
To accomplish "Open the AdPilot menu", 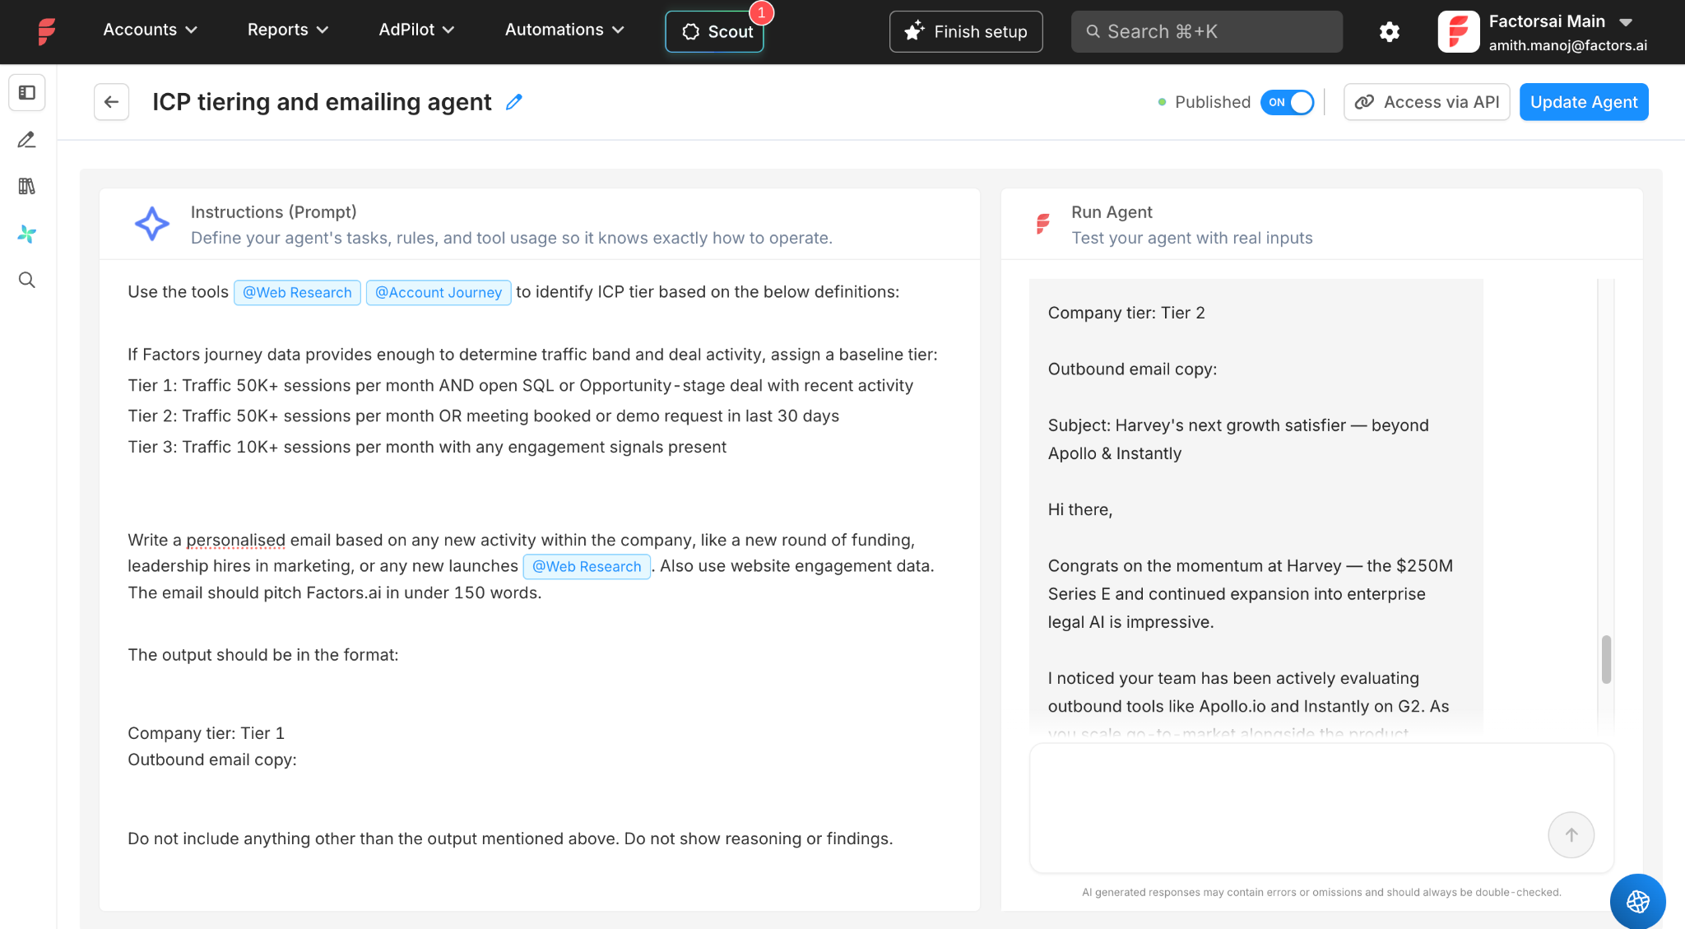I will pyautogui.click(x=416, y=30).
